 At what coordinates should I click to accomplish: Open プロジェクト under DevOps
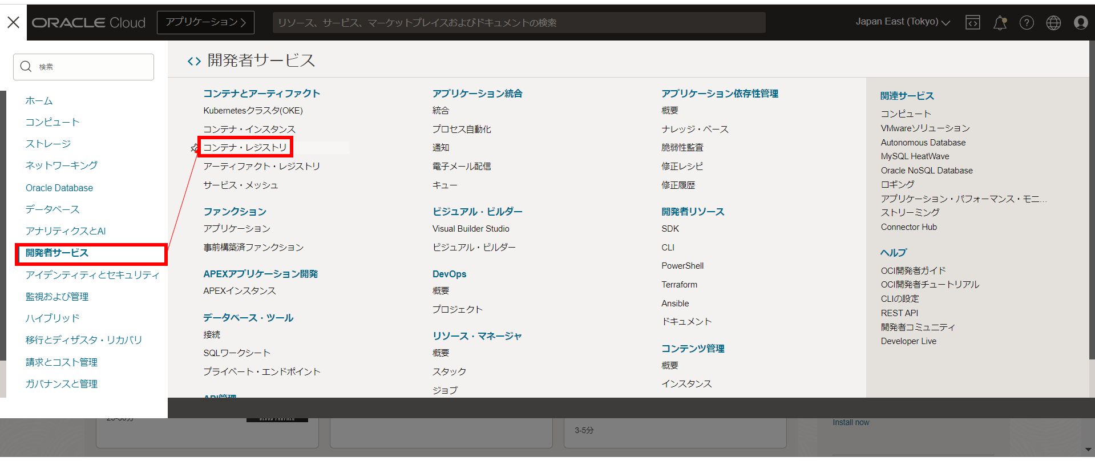click(x=457, y=309)
